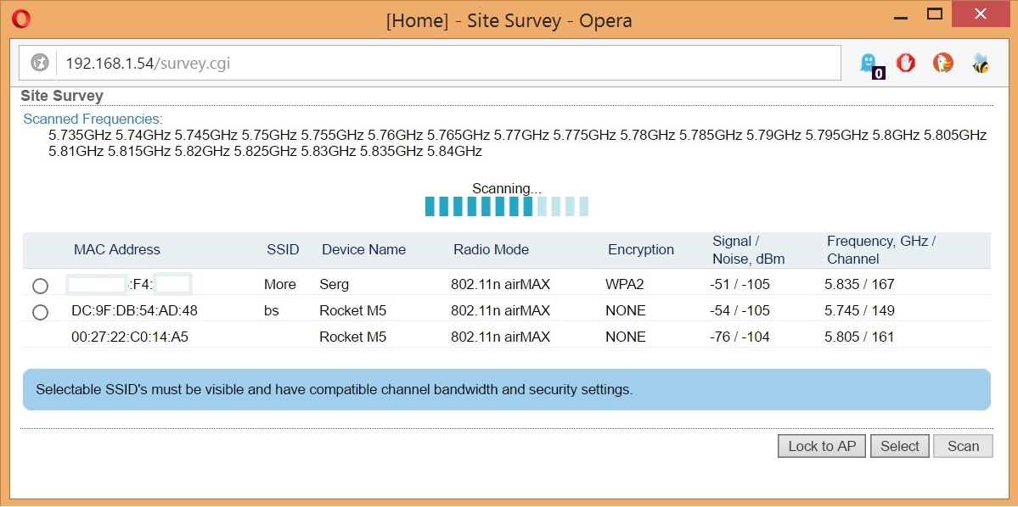Image resolution: width=1018 pixels, height=507 pixels.
Task: Click signal value -54 / -105
Action: coord(740,310)
